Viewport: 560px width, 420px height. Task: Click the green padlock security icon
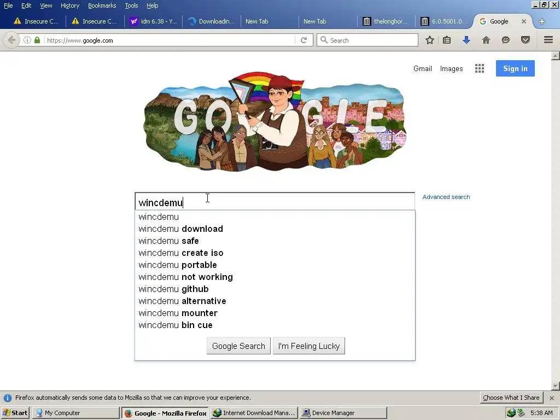click(37, 40)
